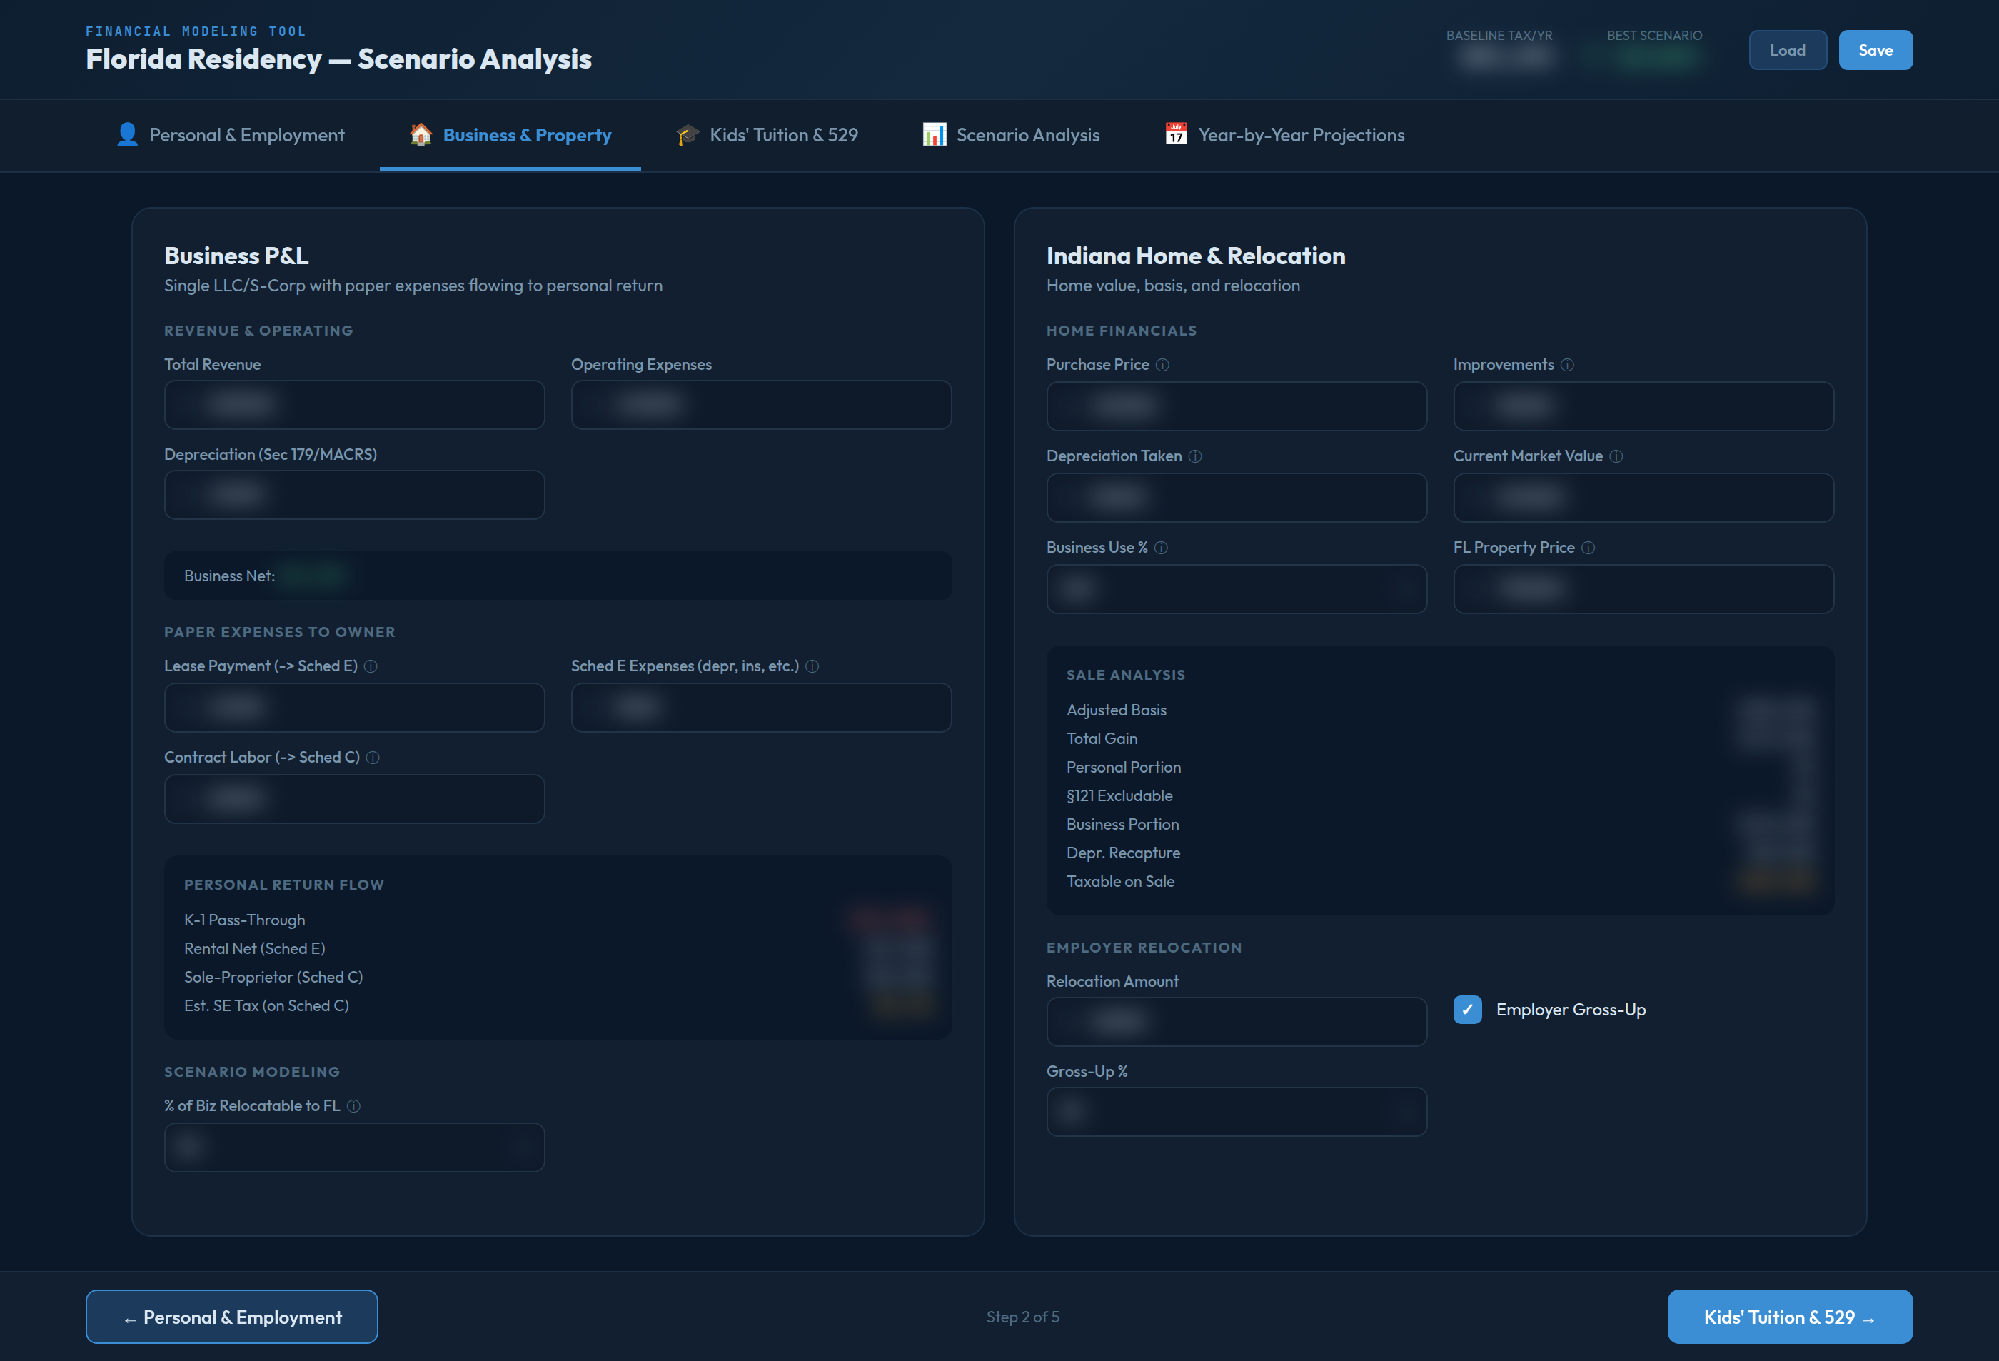Open the Year-by-Year Projections tab
The image size is (1999, 1361).
(x=1301, y=134)
